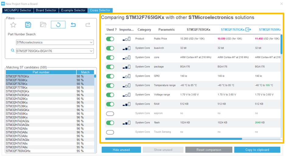The width and height of the screenshot is (286, 157).
Task: Click the save filters floppy disk icon
Action: tap(28, 25)
